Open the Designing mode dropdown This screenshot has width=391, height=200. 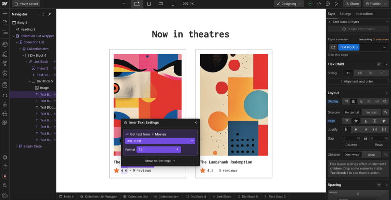[x=288, y=4]
